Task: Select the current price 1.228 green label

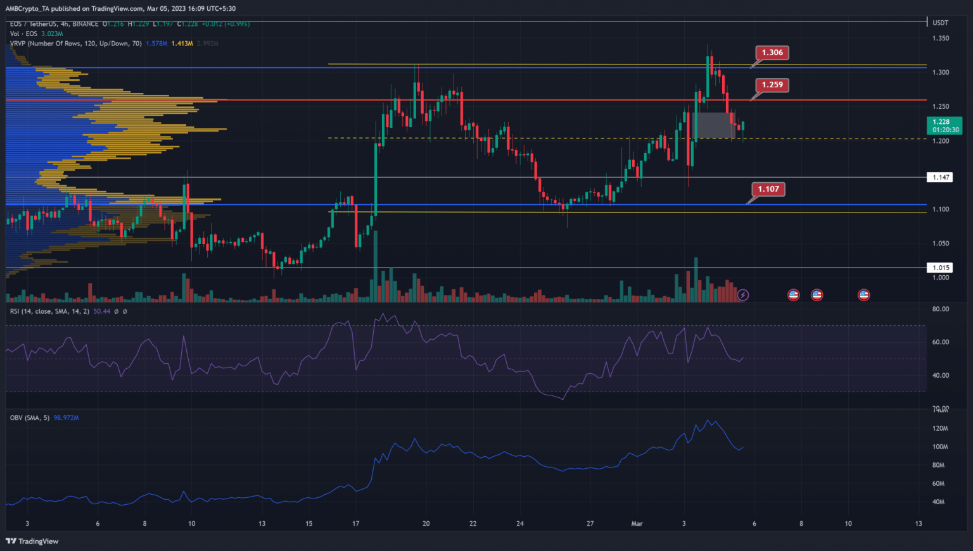Action: [x=943, y=125]
